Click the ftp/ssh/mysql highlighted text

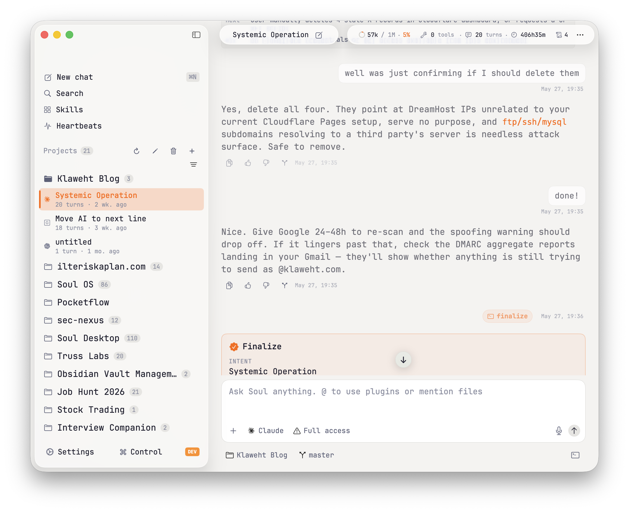point(534,122)
